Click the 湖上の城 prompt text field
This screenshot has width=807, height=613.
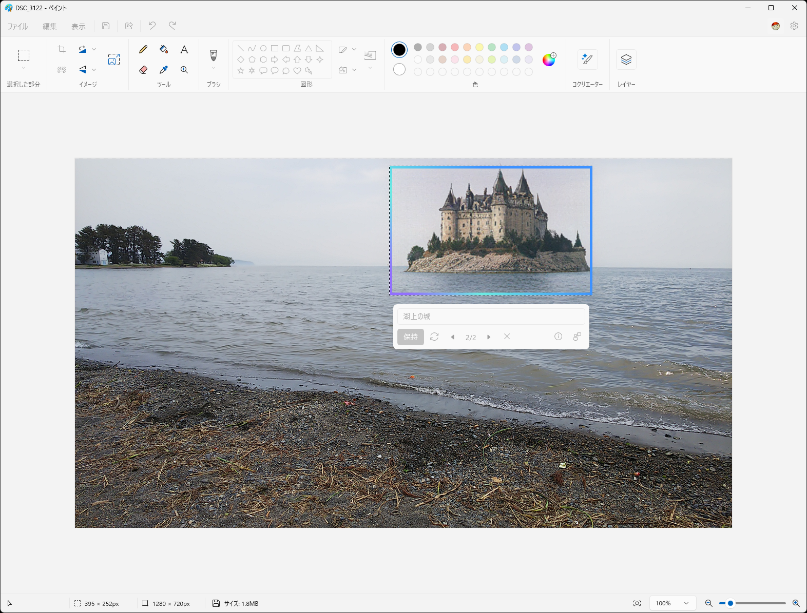tap(491, 317)
